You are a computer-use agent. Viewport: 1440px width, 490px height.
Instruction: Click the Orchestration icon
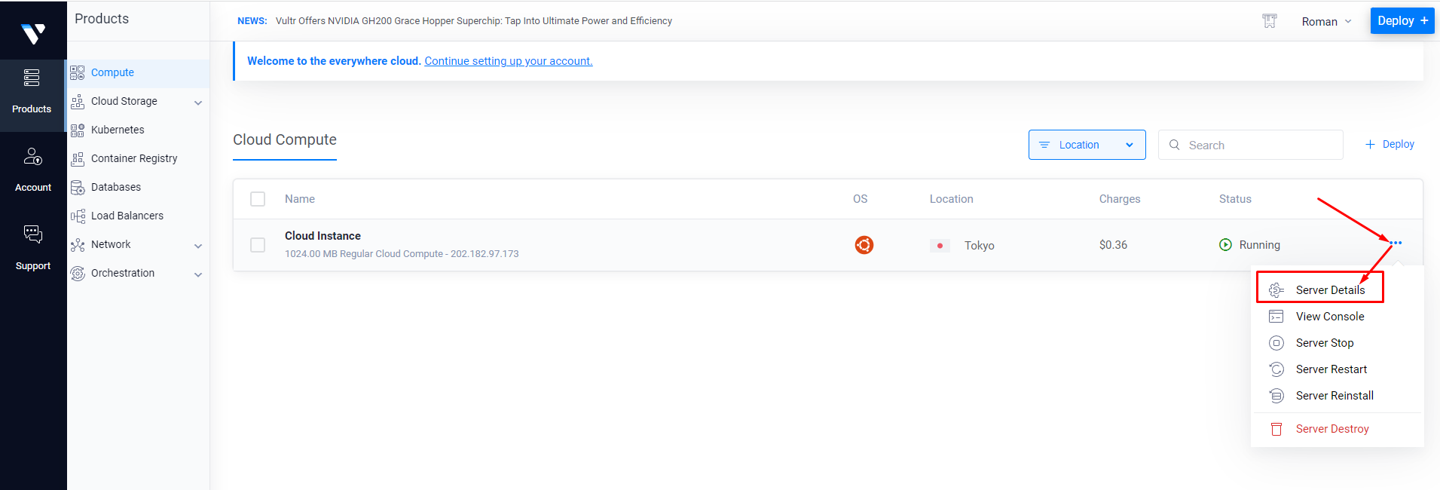pos(77,274)
